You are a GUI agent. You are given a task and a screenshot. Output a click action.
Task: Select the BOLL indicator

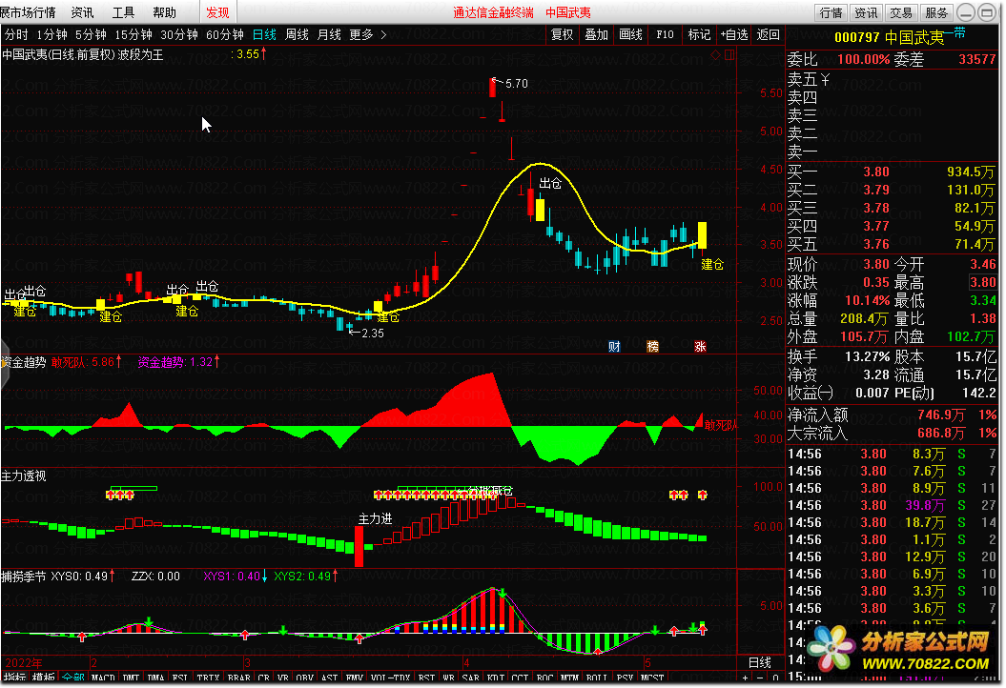597,678
